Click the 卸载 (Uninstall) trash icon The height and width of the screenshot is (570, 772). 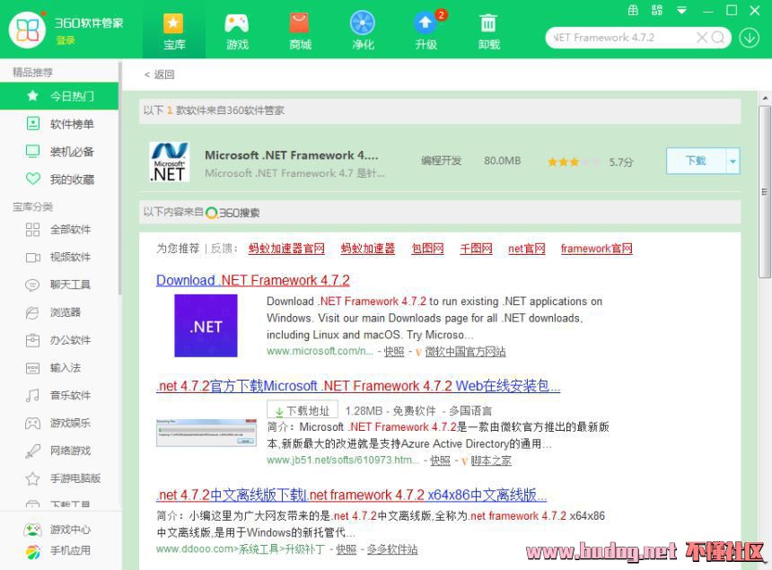pyautogui.click(x=488, y=25)
